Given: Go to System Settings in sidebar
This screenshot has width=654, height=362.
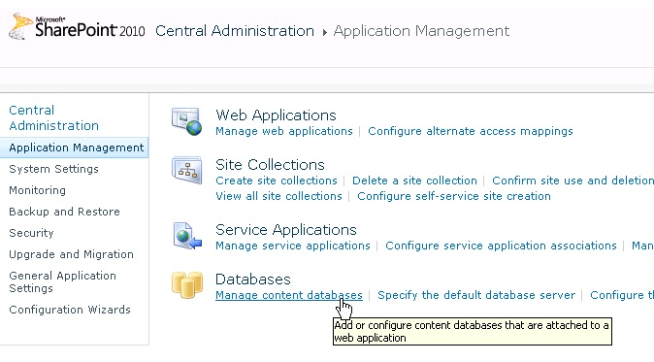Looking at the screenshot, I should (x=53, y=169).
